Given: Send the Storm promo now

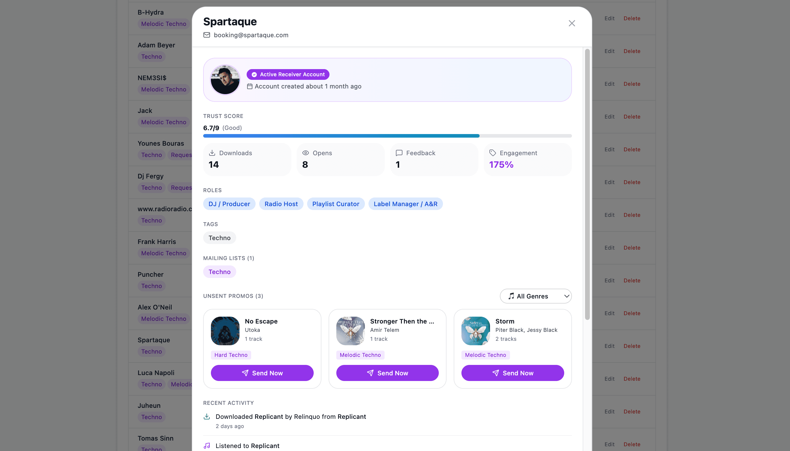Looking at the screenshot, I should tap(513, 373).
